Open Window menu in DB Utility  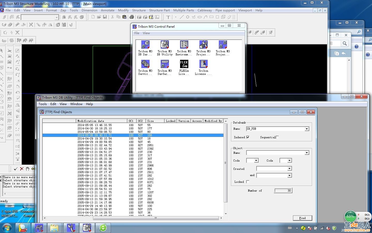(x=76, y=104)
